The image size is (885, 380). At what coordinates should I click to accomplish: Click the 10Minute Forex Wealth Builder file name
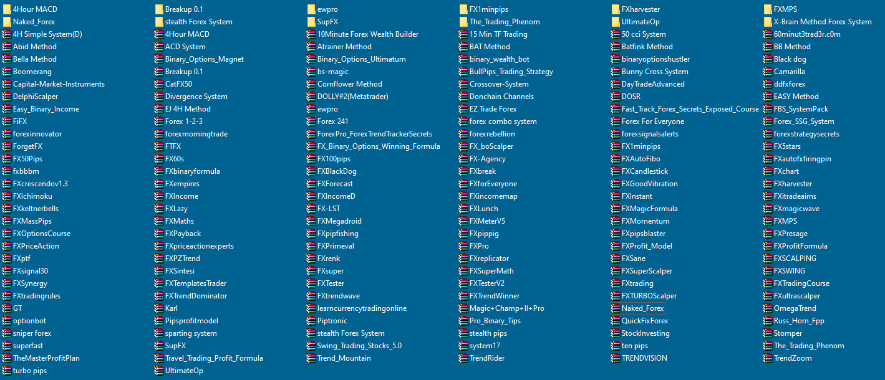click(368, 34)
